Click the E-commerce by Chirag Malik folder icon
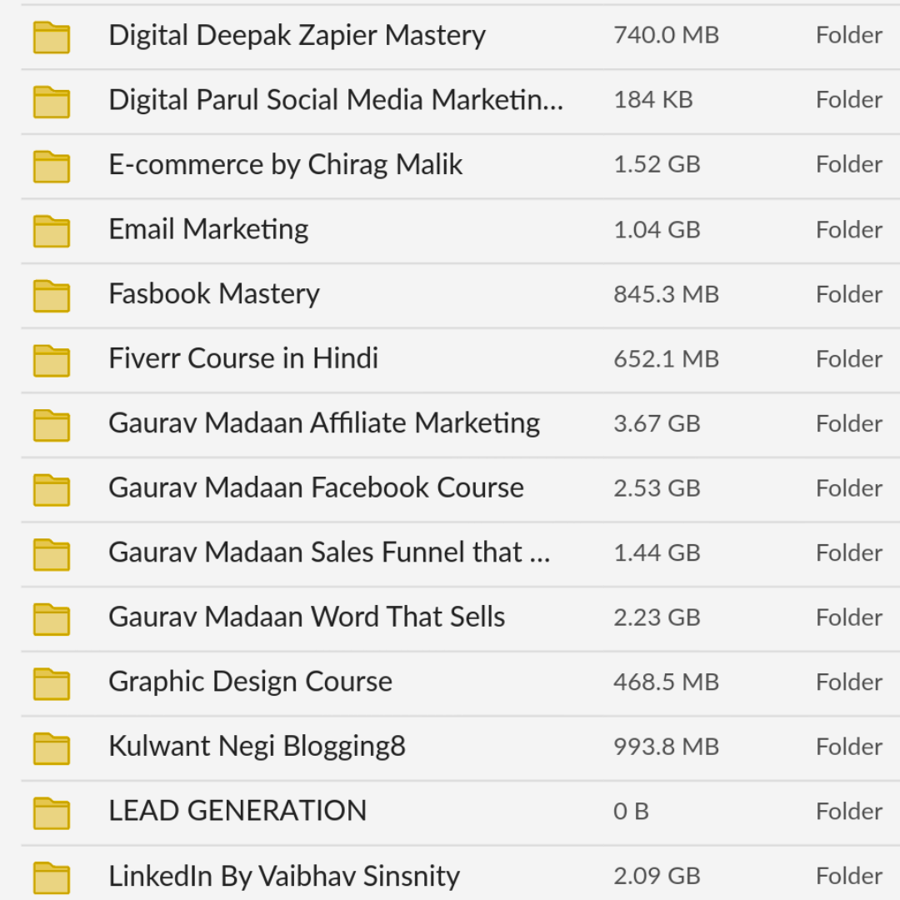Image resolution: width=900 pixels, height=900 pixels. pos(52,167)
